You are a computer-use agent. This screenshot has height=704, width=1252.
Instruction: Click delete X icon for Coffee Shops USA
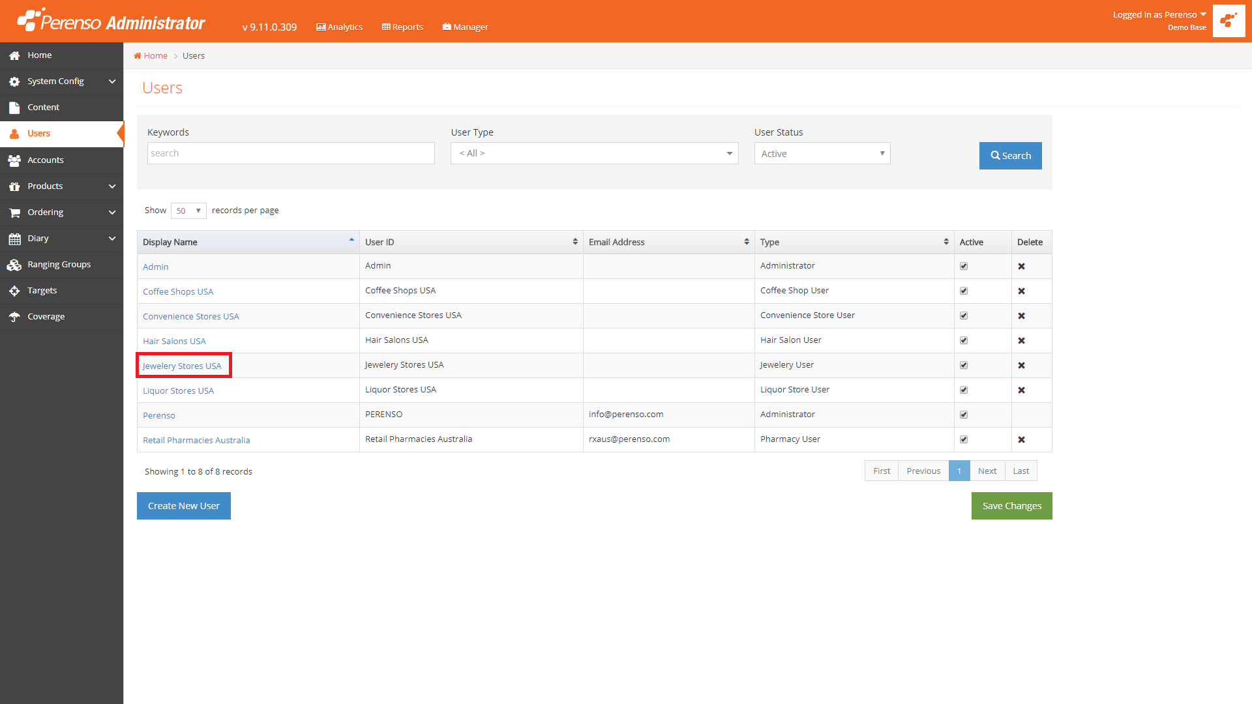(x=1021, y=291)
